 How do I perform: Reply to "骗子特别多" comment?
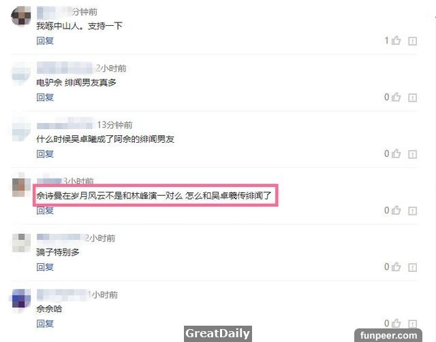[x=45, y=267]
